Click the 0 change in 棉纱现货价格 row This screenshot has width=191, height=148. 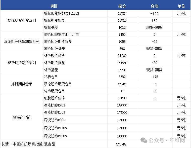tap(155, 56)
